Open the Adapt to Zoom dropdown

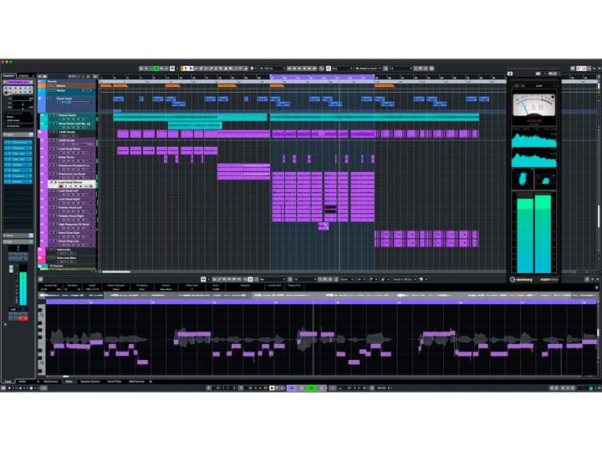click(x=368, y=68)
